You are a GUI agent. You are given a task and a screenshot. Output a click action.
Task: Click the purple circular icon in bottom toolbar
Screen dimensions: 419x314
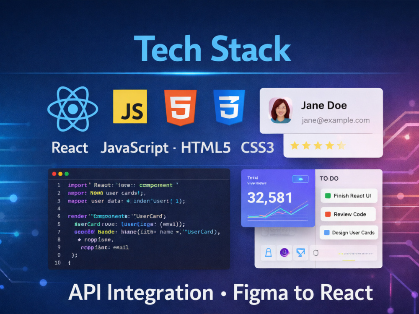tap(285, 252)
